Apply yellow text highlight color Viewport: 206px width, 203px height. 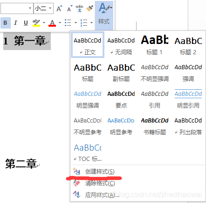click(36, 23)
